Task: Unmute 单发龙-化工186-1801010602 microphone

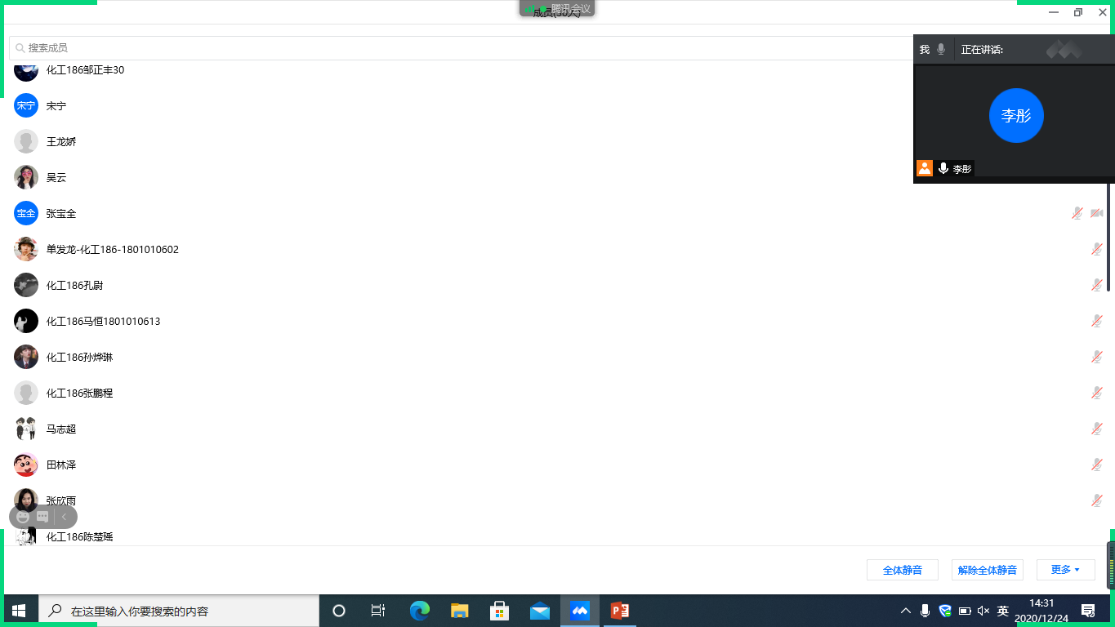Action: coord(1097,249)
